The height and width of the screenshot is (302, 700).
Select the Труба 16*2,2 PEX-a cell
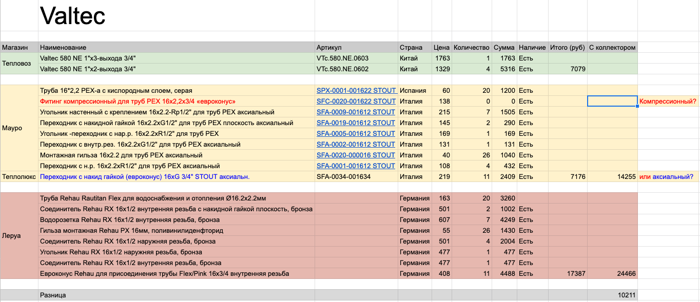pyautogui.click(x=177, y=90)
